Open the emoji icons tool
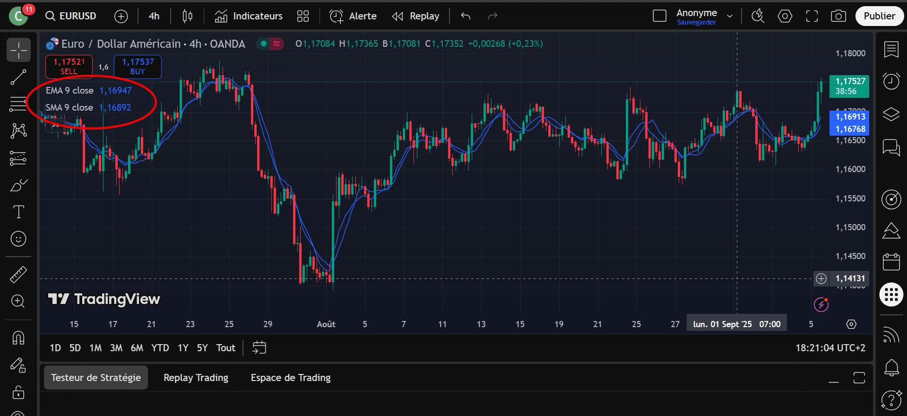Image resolution: width=907 pixels, height=416 pixels. pyautogui.click(x=18, y=239)
